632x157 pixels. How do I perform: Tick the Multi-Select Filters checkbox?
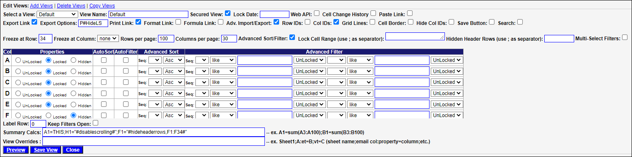point(625,38)
